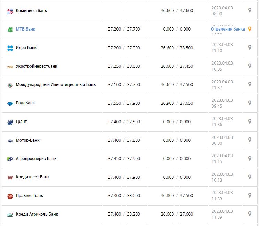Click the map pin for Коминвестбанк

(249, 10)
